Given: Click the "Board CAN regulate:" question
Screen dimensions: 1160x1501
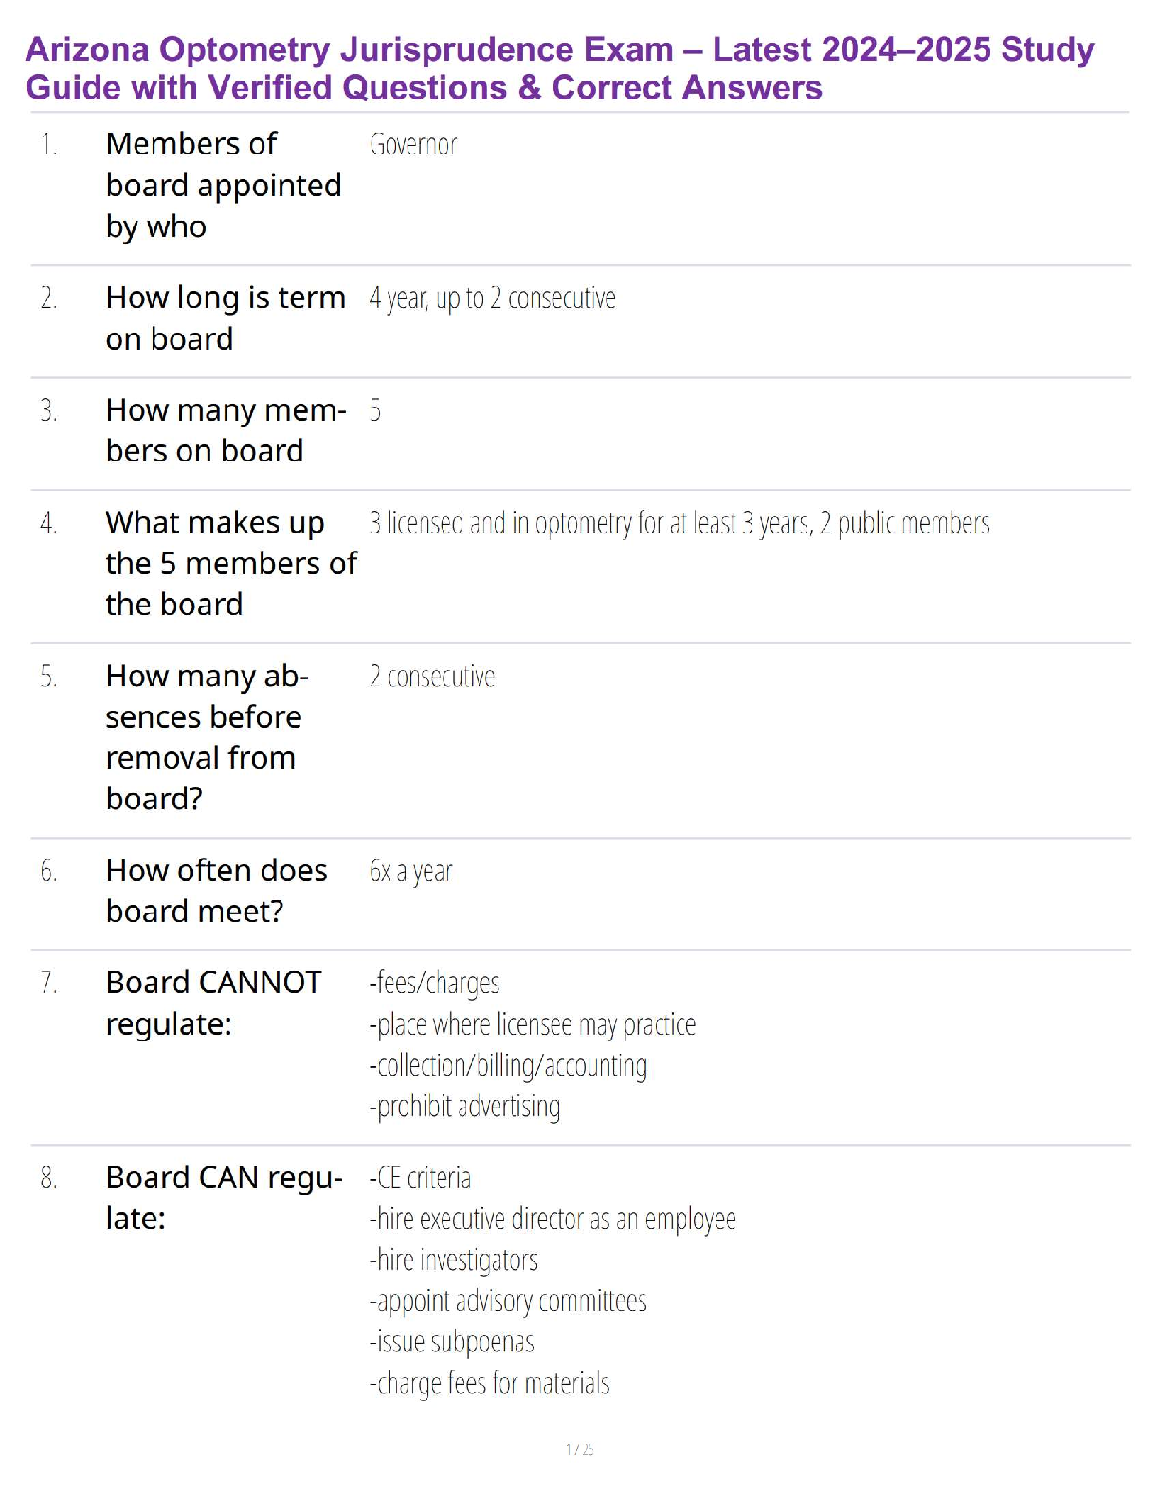Looking at the screenshot, I should click(x=223, y=1198).
